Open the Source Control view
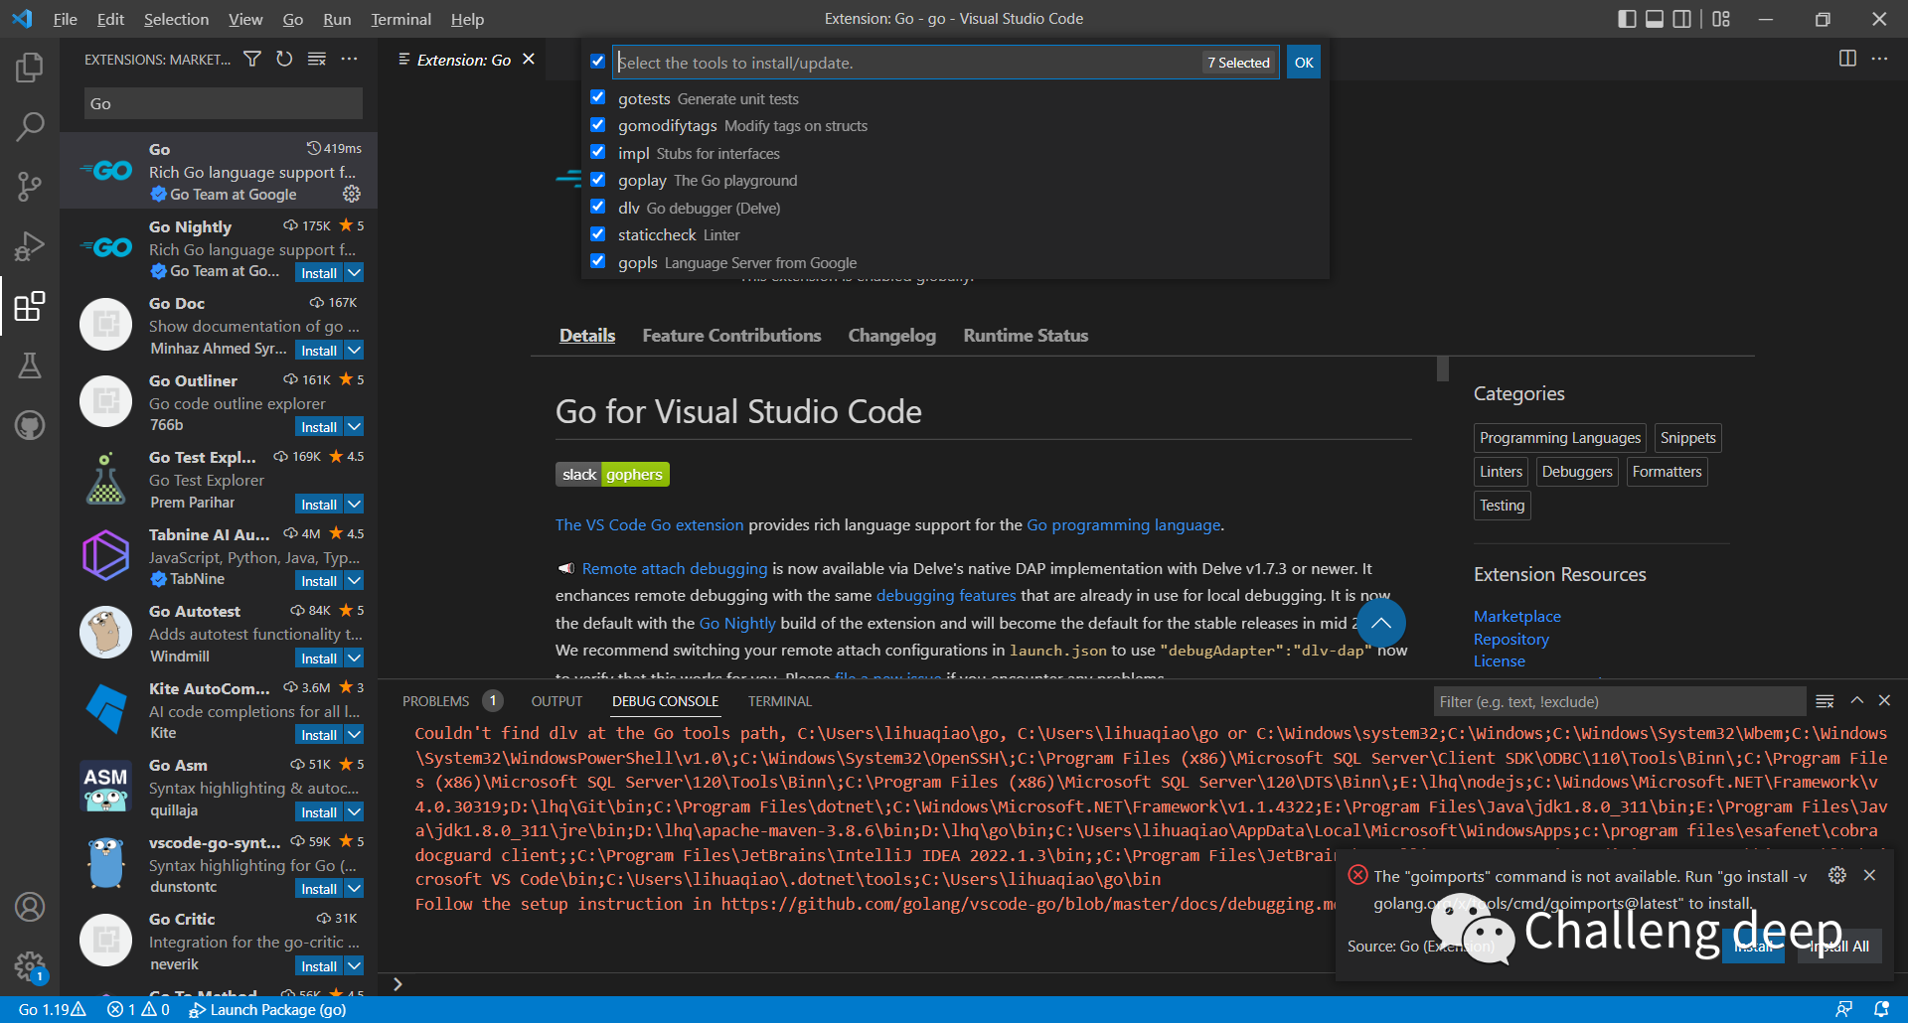The height and width of the screenshot is (1023, 1908). coord(30,186)
